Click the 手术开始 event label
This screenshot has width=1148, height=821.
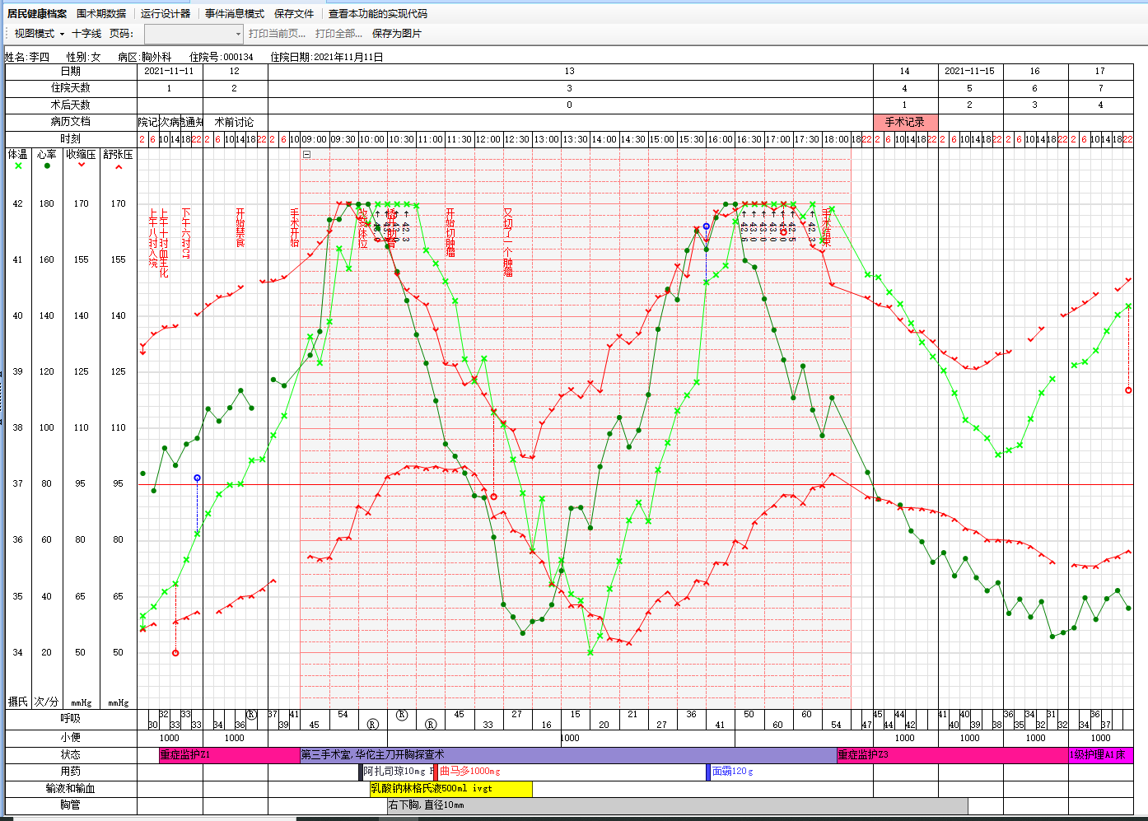click(295, 227)
